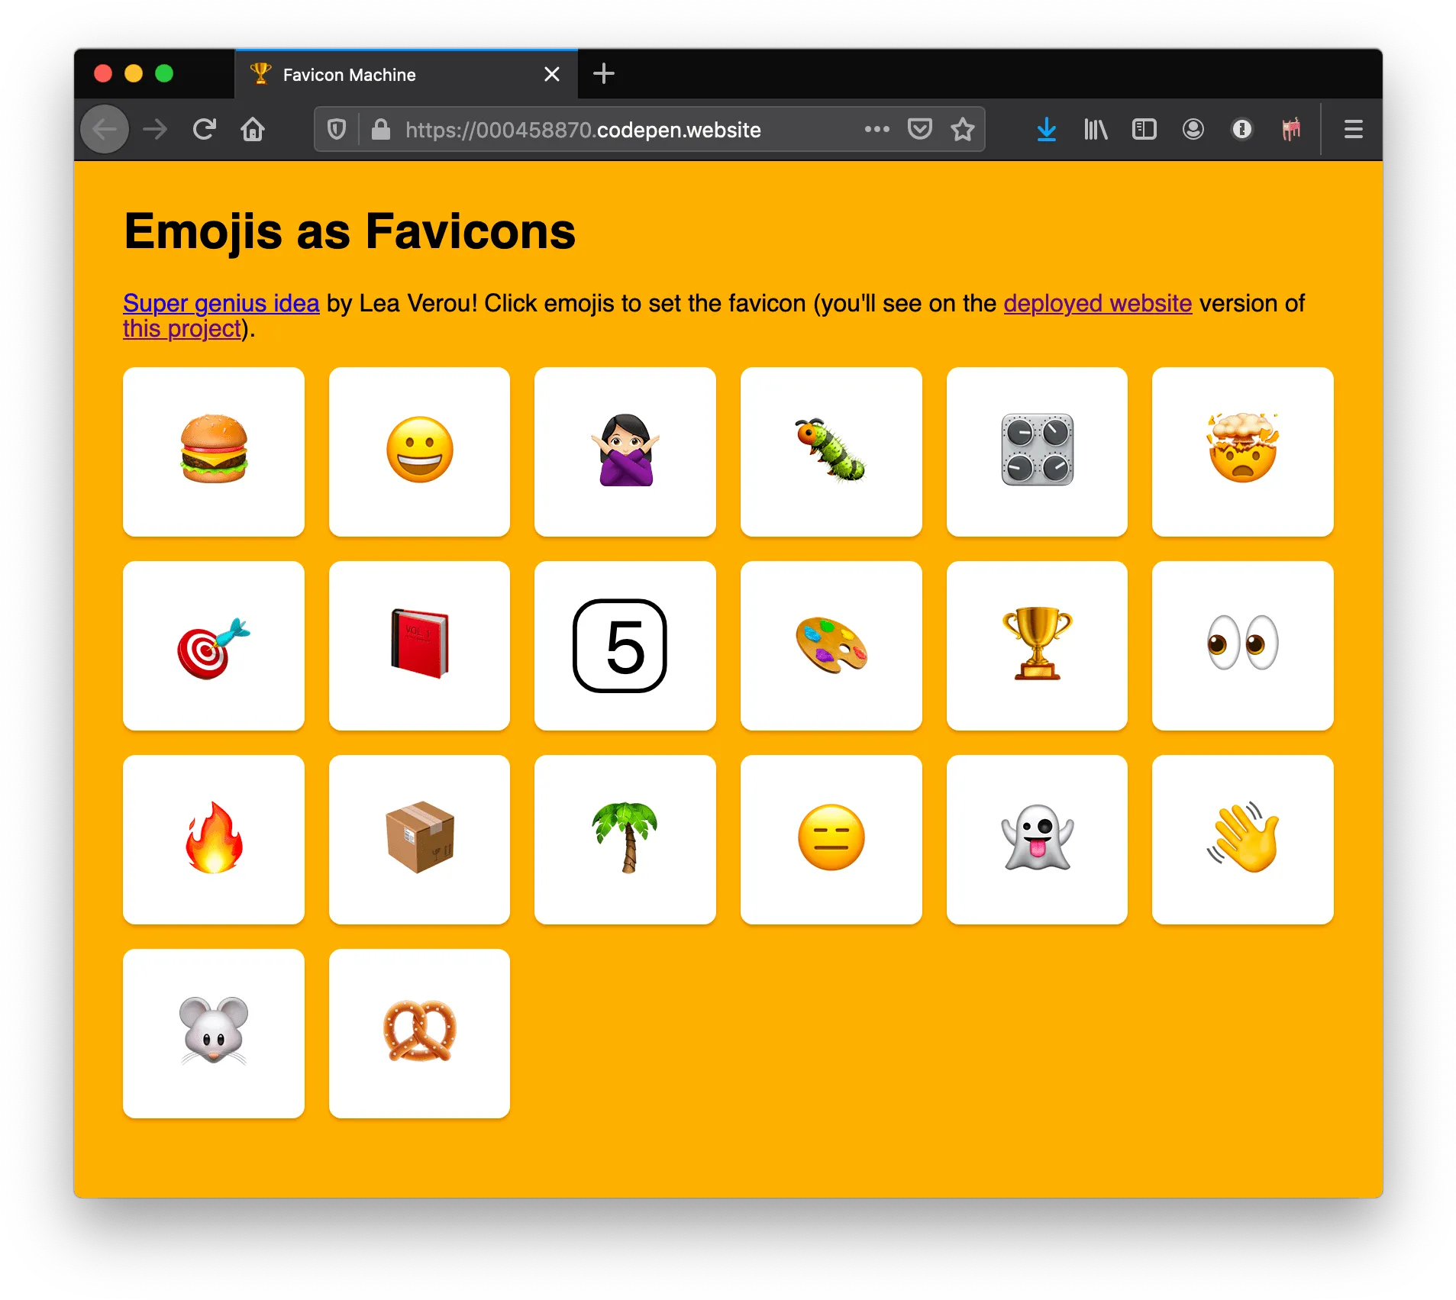Open the Library toolbar menu
Screen dimensions: 1456x1300
click(x=1096, y=130)
